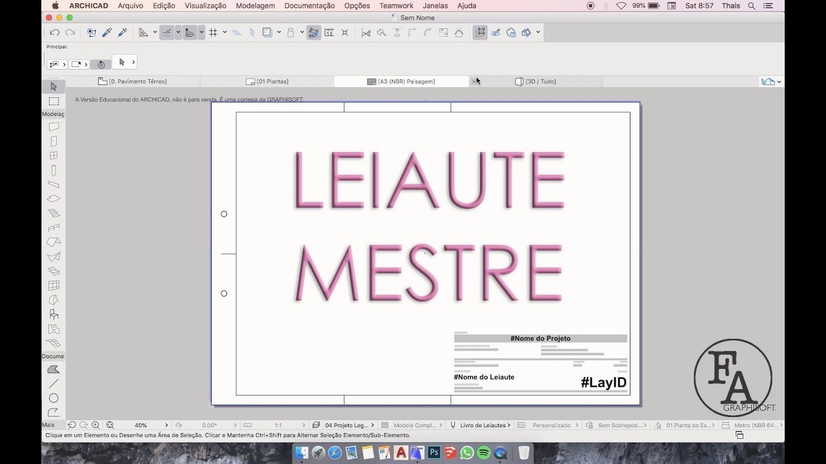Select the syringe Inject Parameters tool
The image size is (826, 464).
click(122, 32)
